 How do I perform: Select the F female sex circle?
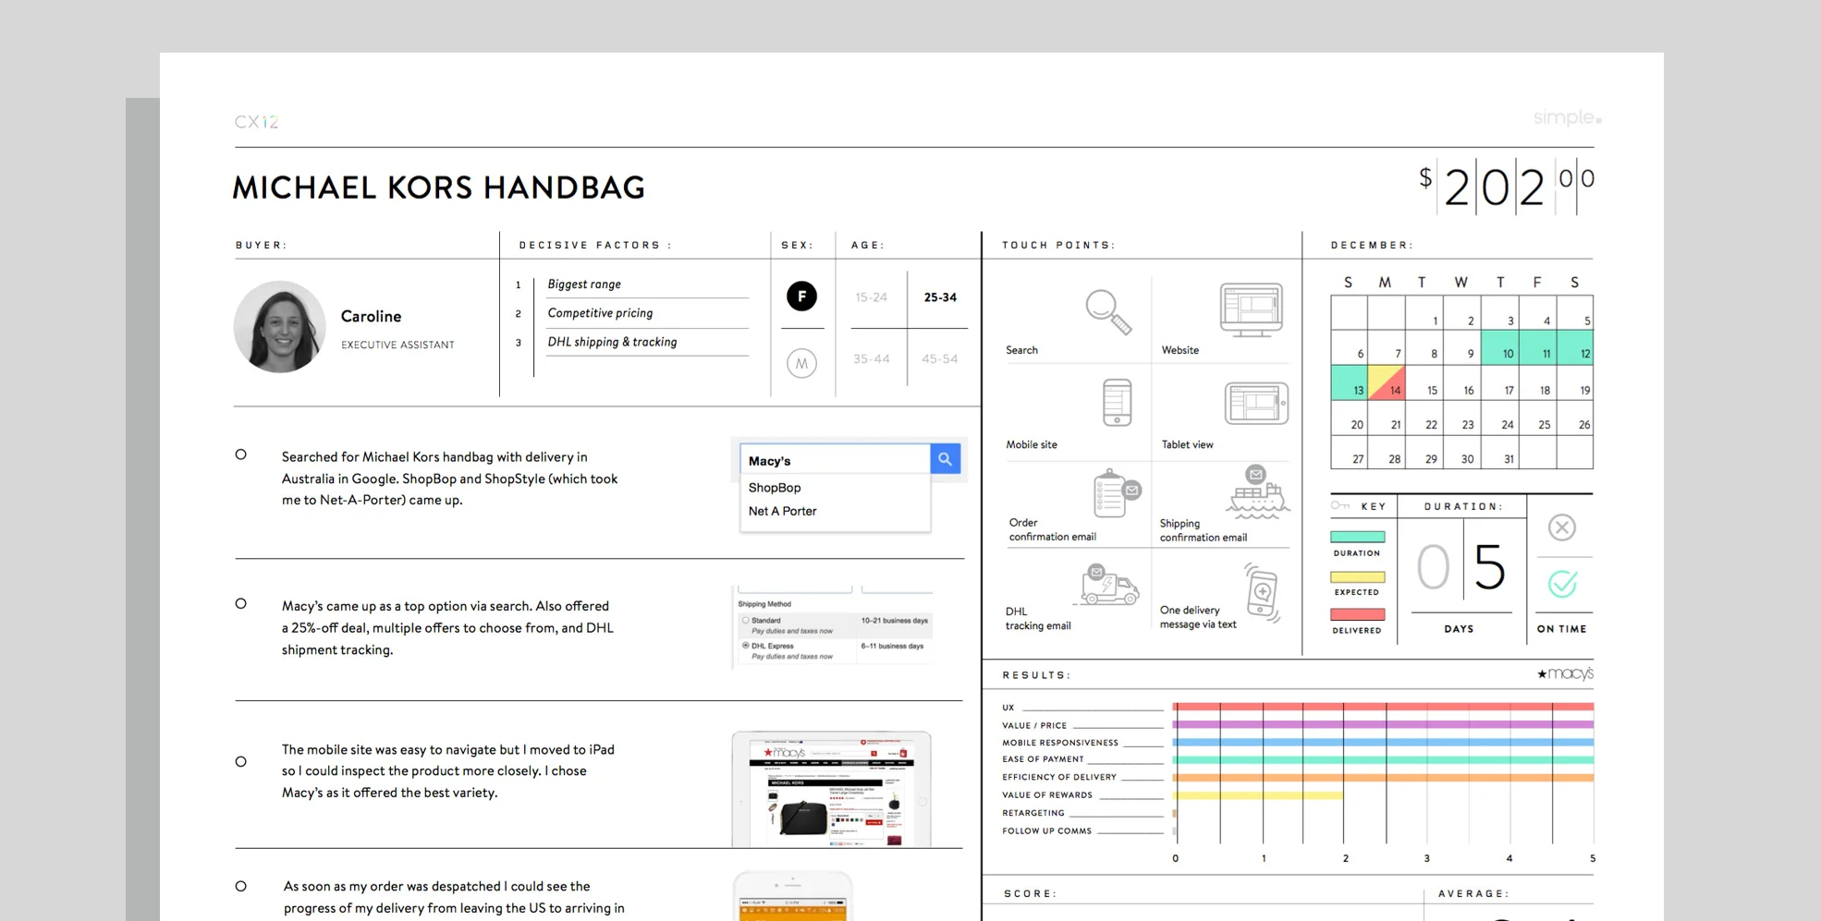point(801,297)
